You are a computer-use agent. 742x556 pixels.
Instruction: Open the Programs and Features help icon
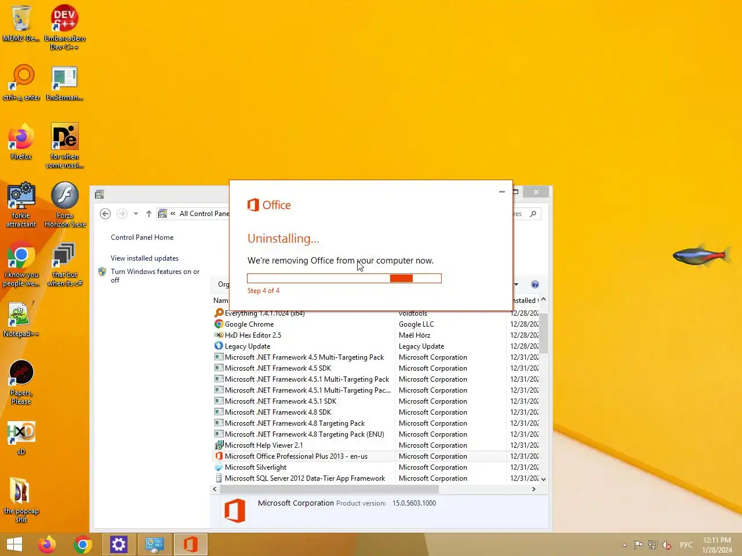click(535, 284)
